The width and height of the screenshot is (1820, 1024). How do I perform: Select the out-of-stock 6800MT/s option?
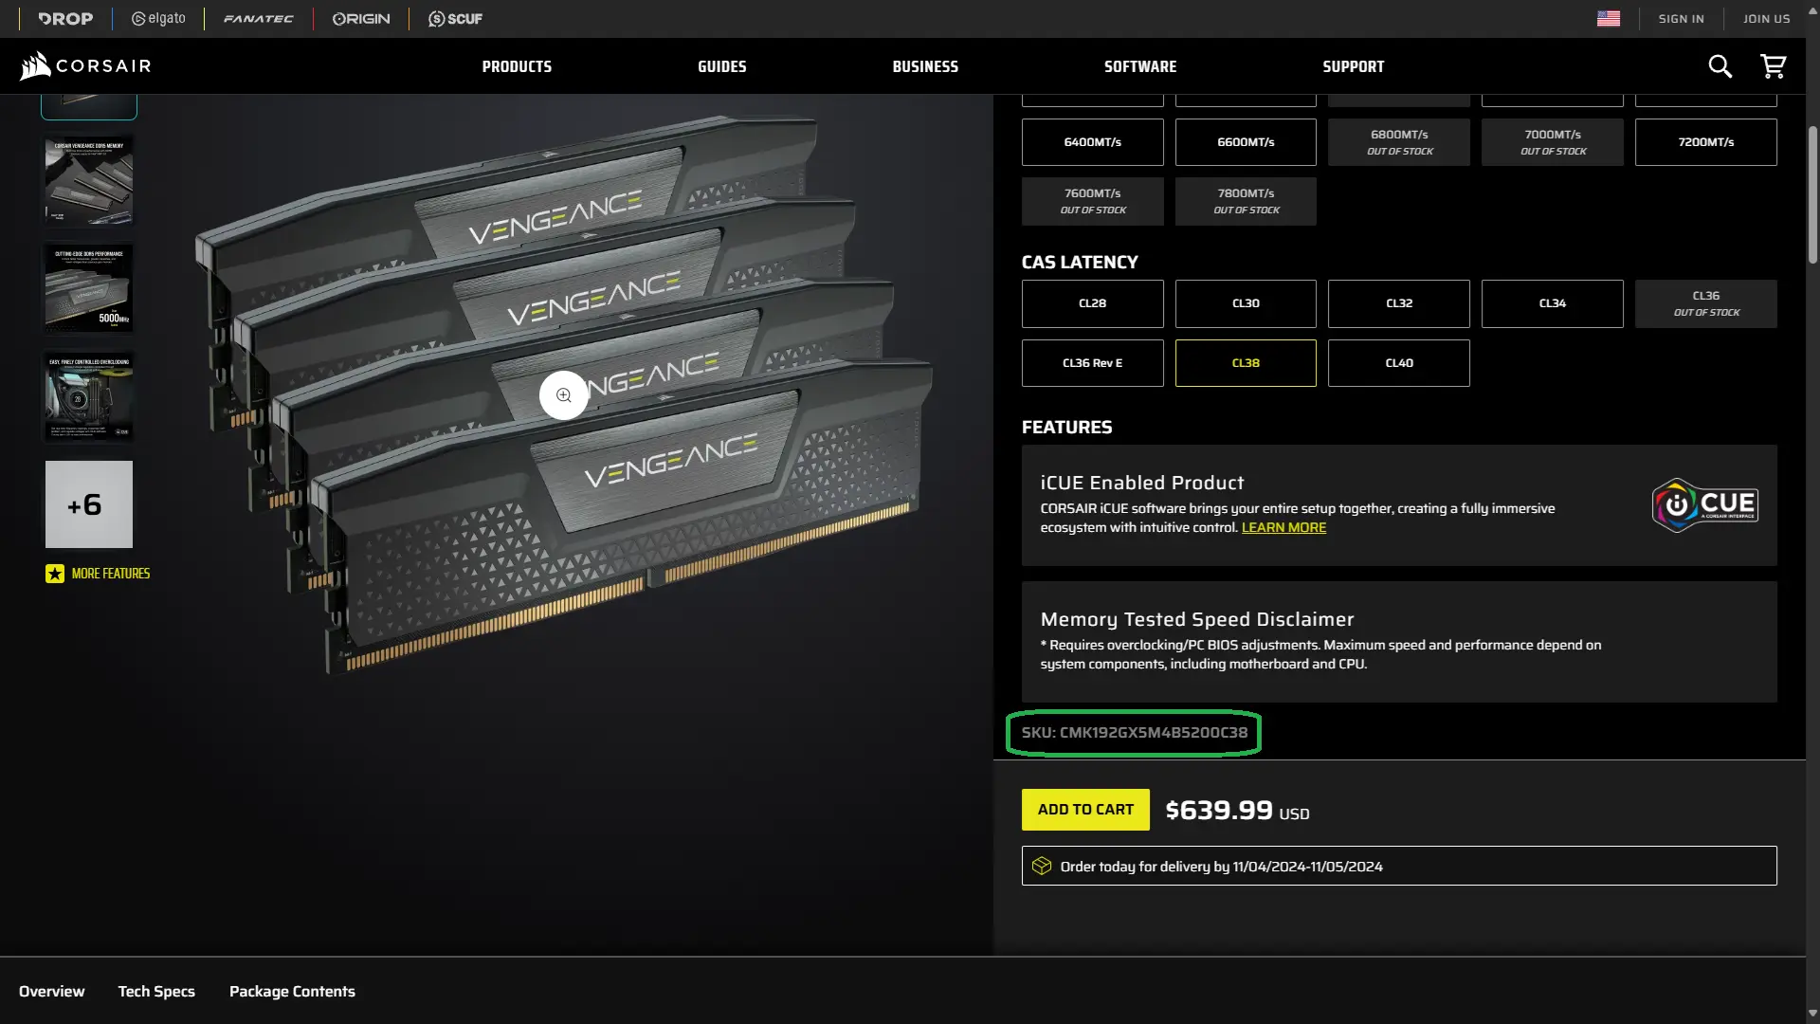(x=1399, y=142)
